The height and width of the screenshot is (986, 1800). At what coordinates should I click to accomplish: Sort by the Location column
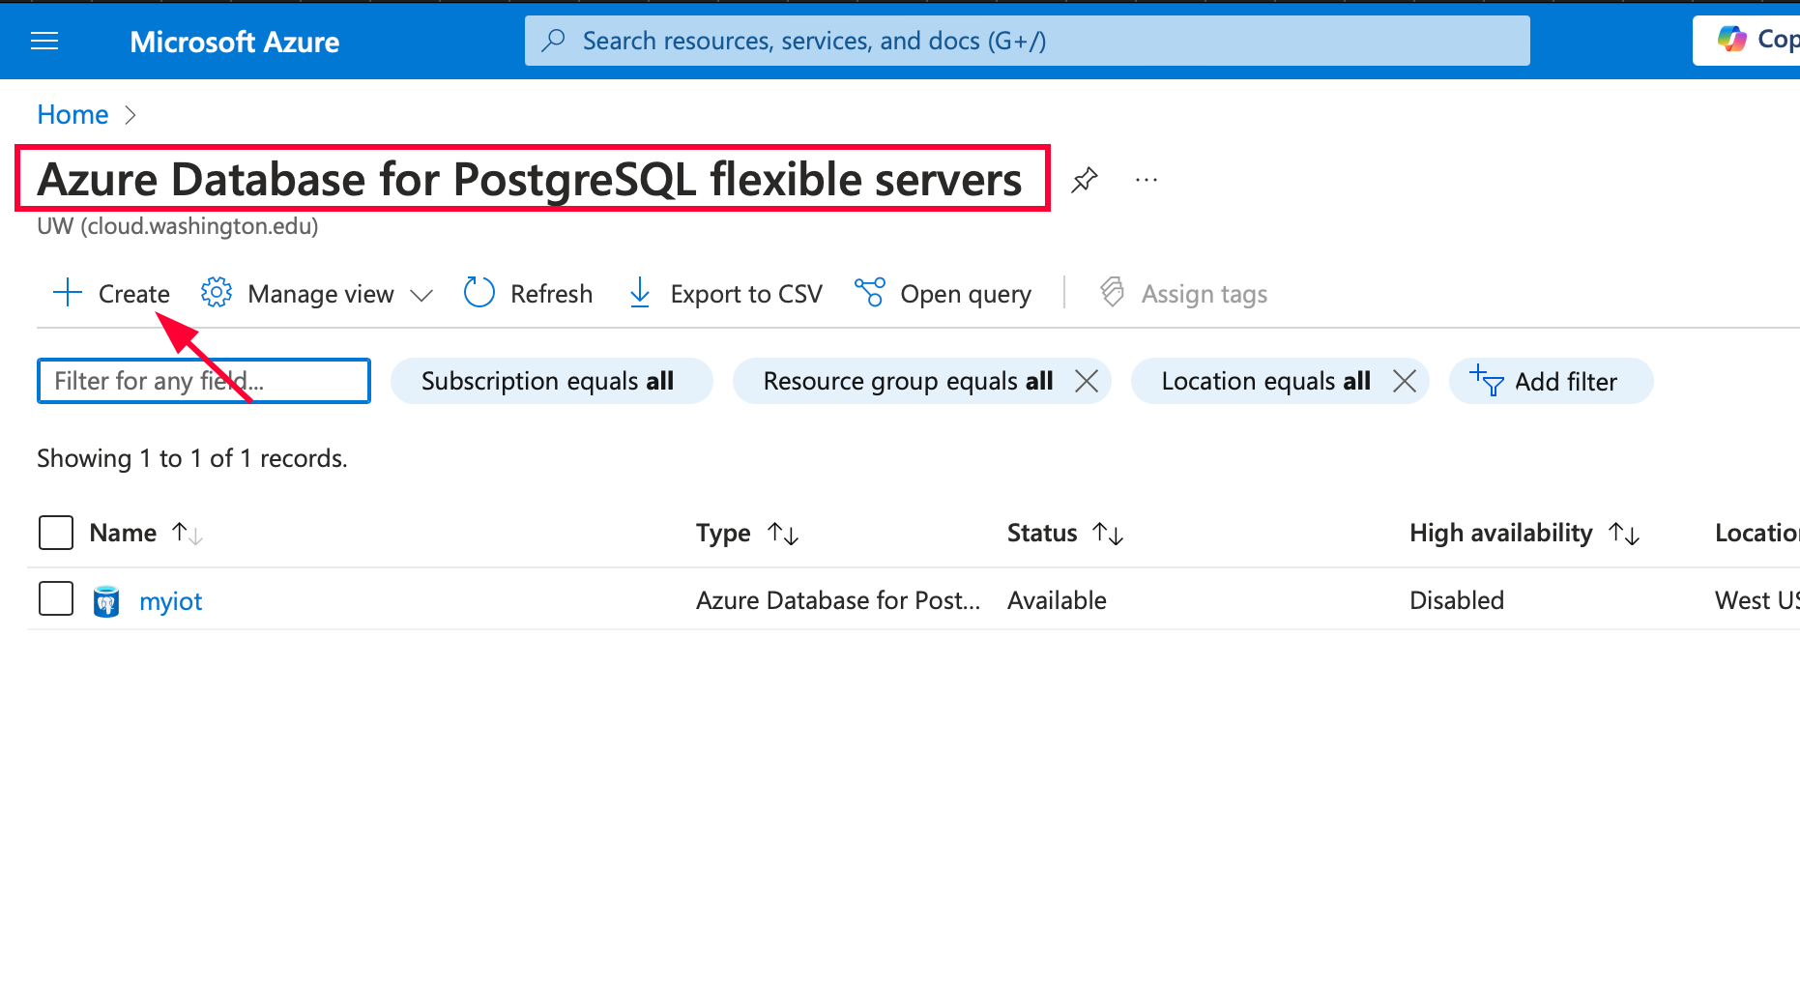click(x=1756, y=533)
